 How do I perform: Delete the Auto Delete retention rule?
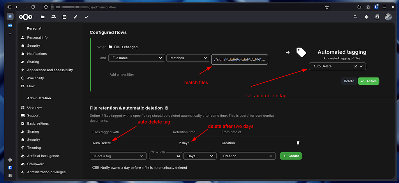click(x=298, y=143)
